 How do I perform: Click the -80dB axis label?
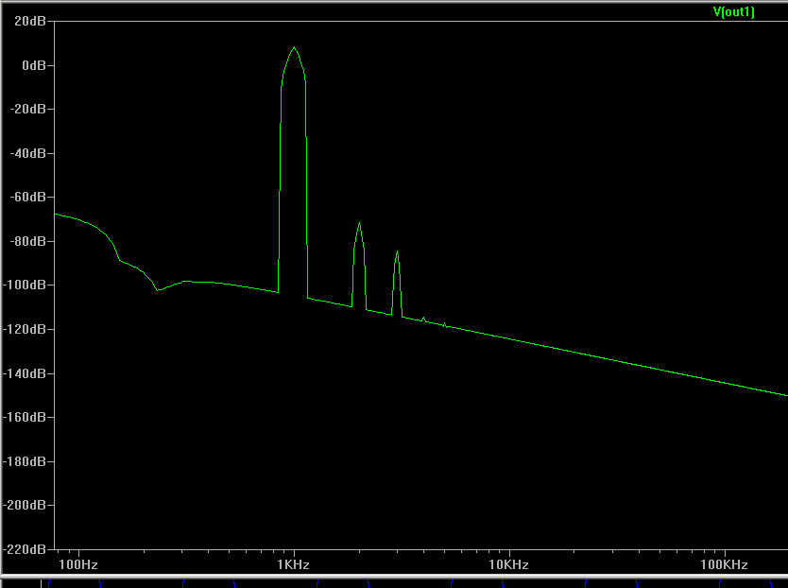28,241
